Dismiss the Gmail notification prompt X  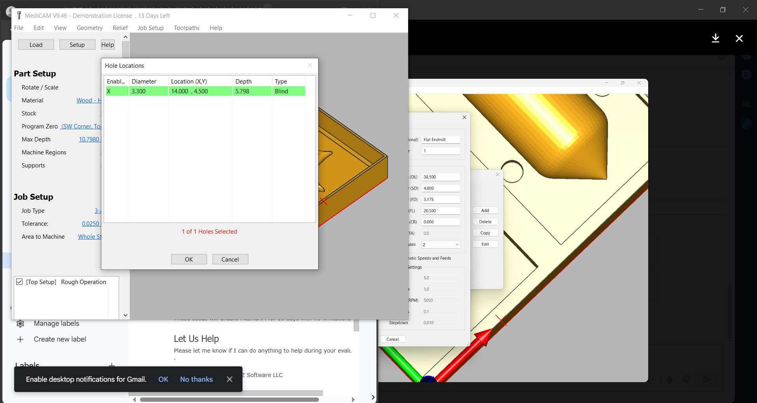pos(229,379)
